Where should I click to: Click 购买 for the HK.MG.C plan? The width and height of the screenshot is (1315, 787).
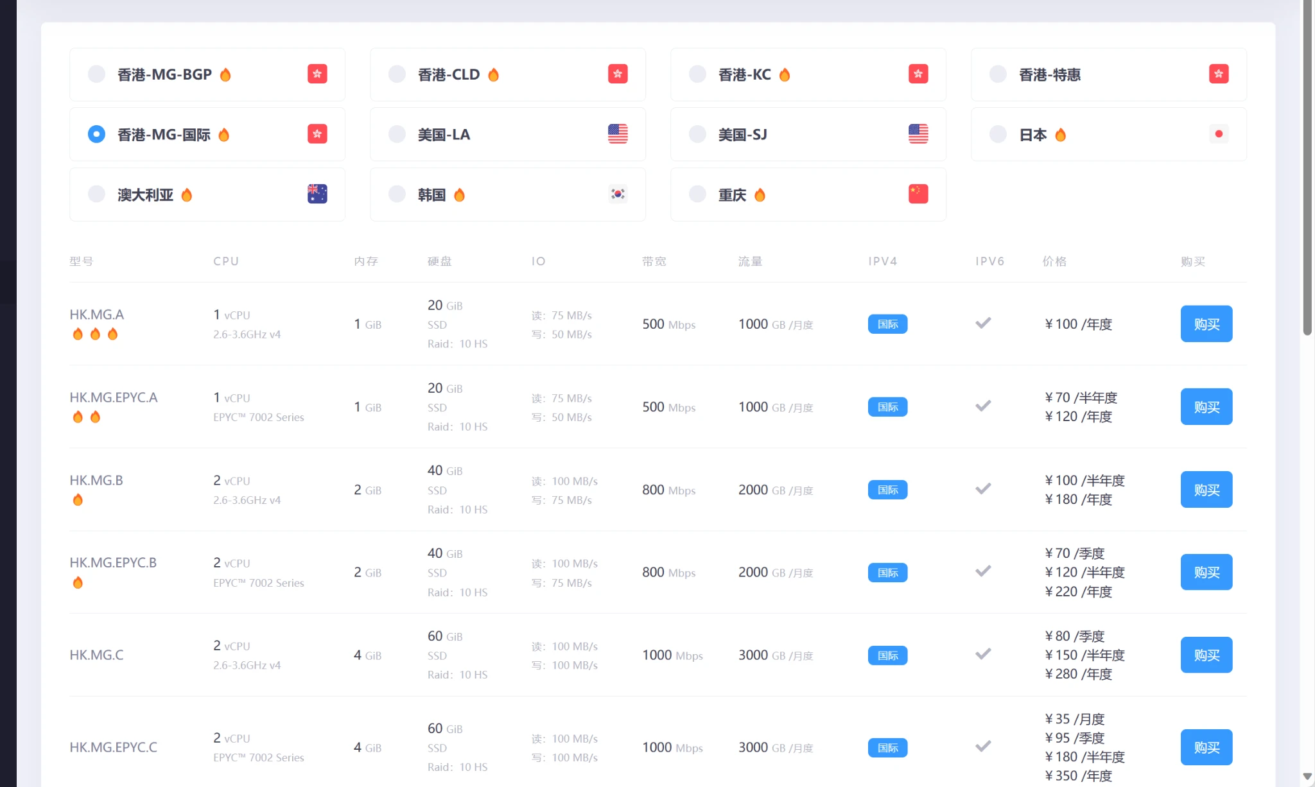pos(1206,655)
